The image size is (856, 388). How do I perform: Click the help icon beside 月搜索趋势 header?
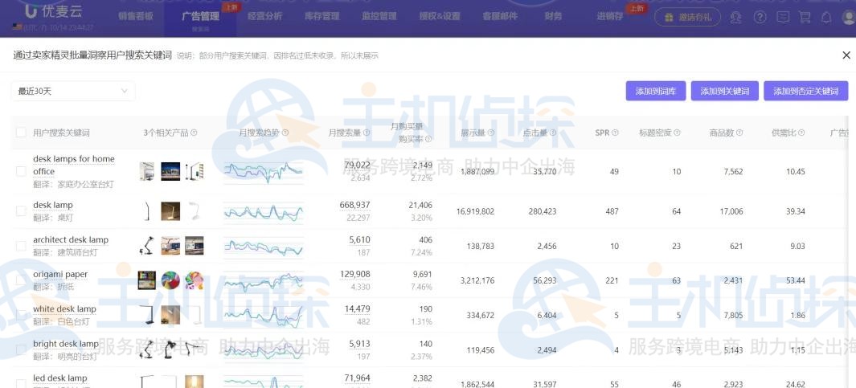pyautogui.click(x=285, y=133)
